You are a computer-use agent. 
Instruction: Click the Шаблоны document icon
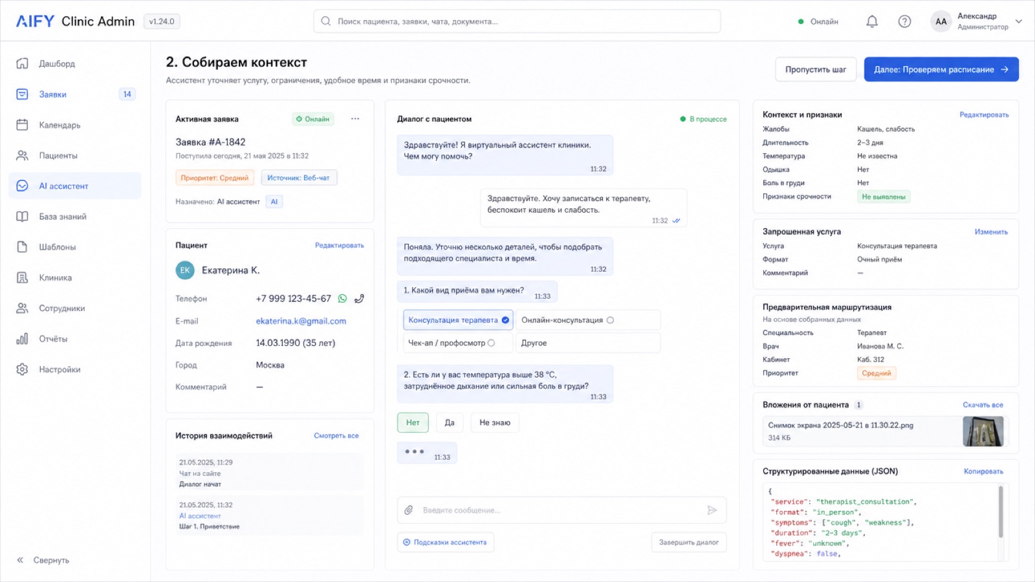point(22,247)
